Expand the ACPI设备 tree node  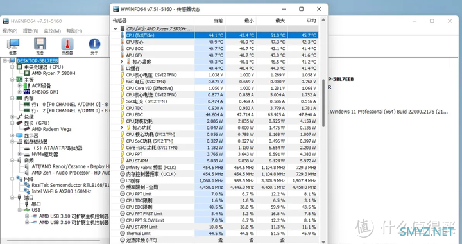20,86
